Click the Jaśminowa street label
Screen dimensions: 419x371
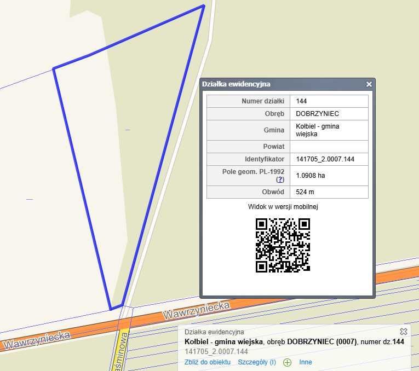(120, 352)
